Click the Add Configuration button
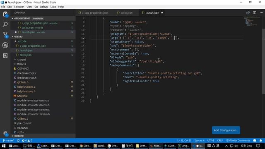The height and width of the screenshot is (149, 265). pyautogui.click(x=226, y=130)
